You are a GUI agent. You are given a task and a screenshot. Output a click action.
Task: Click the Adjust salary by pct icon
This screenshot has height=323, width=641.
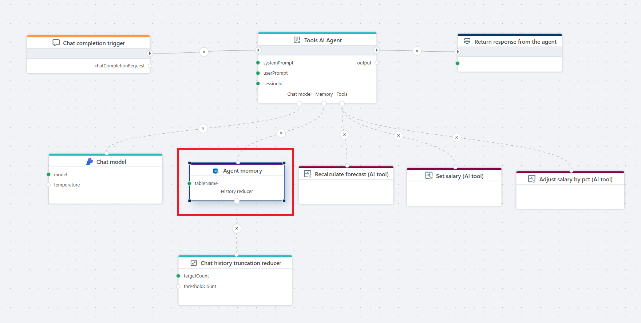pos(532,179)
